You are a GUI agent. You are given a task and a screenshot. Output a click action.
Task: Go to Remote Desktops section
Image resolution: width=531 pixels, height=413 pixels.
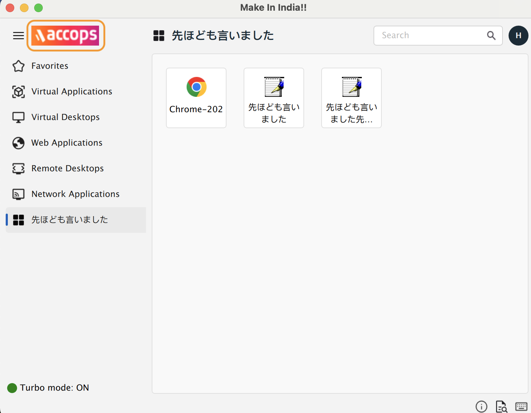[67, 168]
